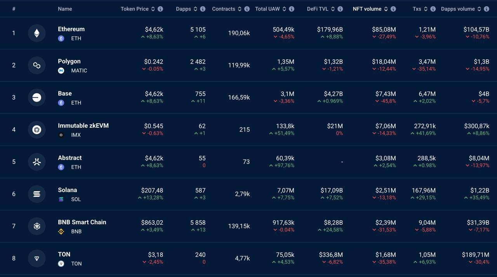Click sort arrows beside Txs header
The height and width of the screenshot is (277, 497).
pos(426,9)
